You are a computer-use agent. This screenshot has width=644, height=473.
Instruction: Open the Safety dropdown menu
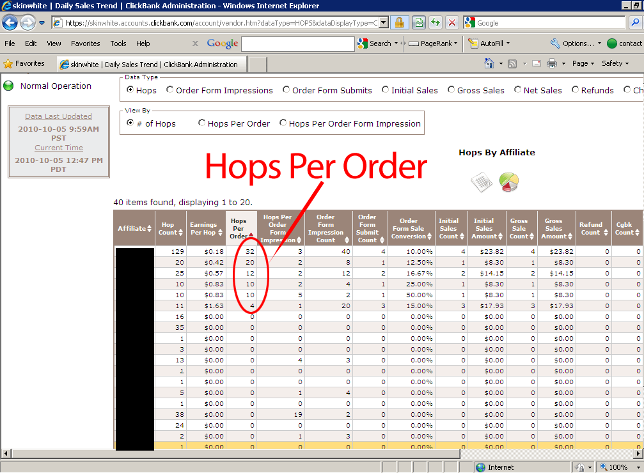click(x=615, y=63)
